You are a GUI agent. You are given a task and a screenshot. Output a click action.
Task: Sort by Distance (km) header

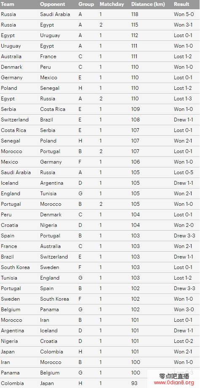148,4
